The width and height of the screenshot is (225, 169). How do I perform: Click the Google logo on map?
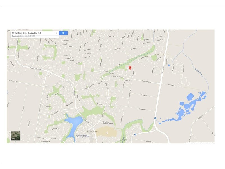point(123,140)
